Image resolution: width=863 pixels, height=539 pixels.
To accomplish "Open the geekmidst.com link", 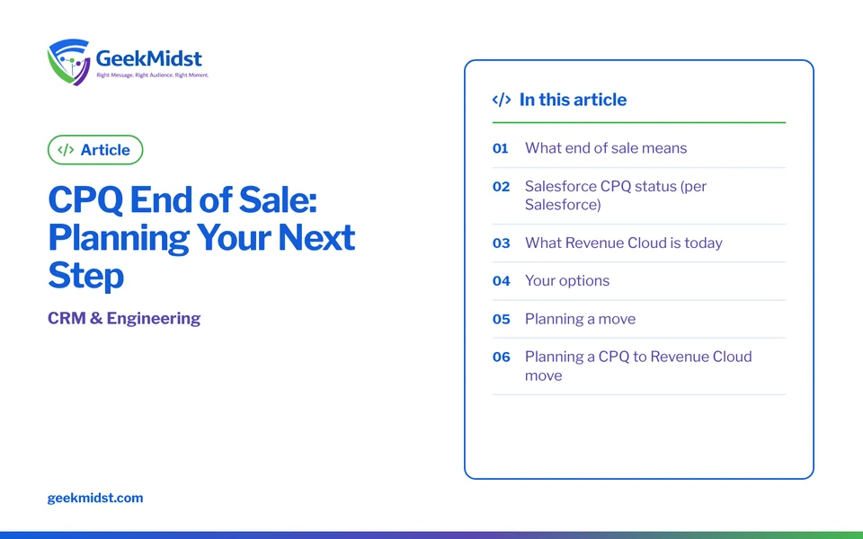I will 95,498.
